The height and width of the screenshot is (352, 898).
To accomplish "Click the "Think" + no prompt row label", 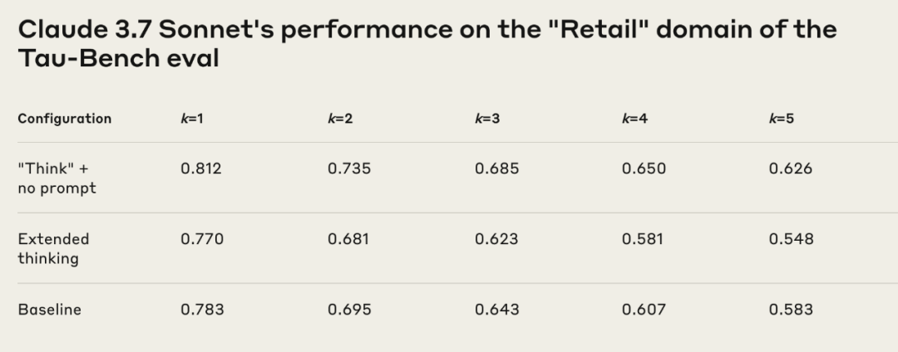I will 57,178.
